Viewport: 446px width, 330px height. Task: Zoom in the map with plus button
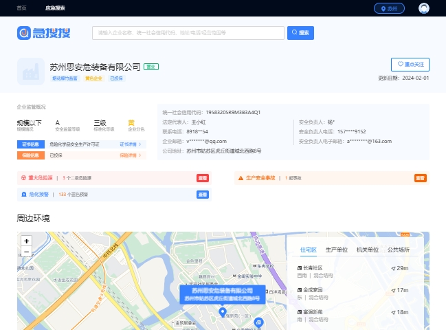26,241
